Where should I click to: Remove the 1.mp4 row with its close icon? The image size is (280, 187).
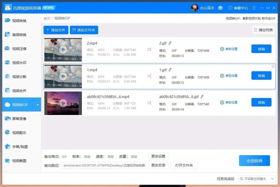pyautogui.click(x=273, y=66)
